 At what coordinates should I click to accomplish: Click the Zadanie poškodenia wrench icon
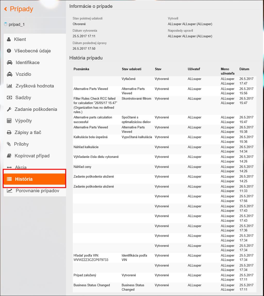point(9,109)
